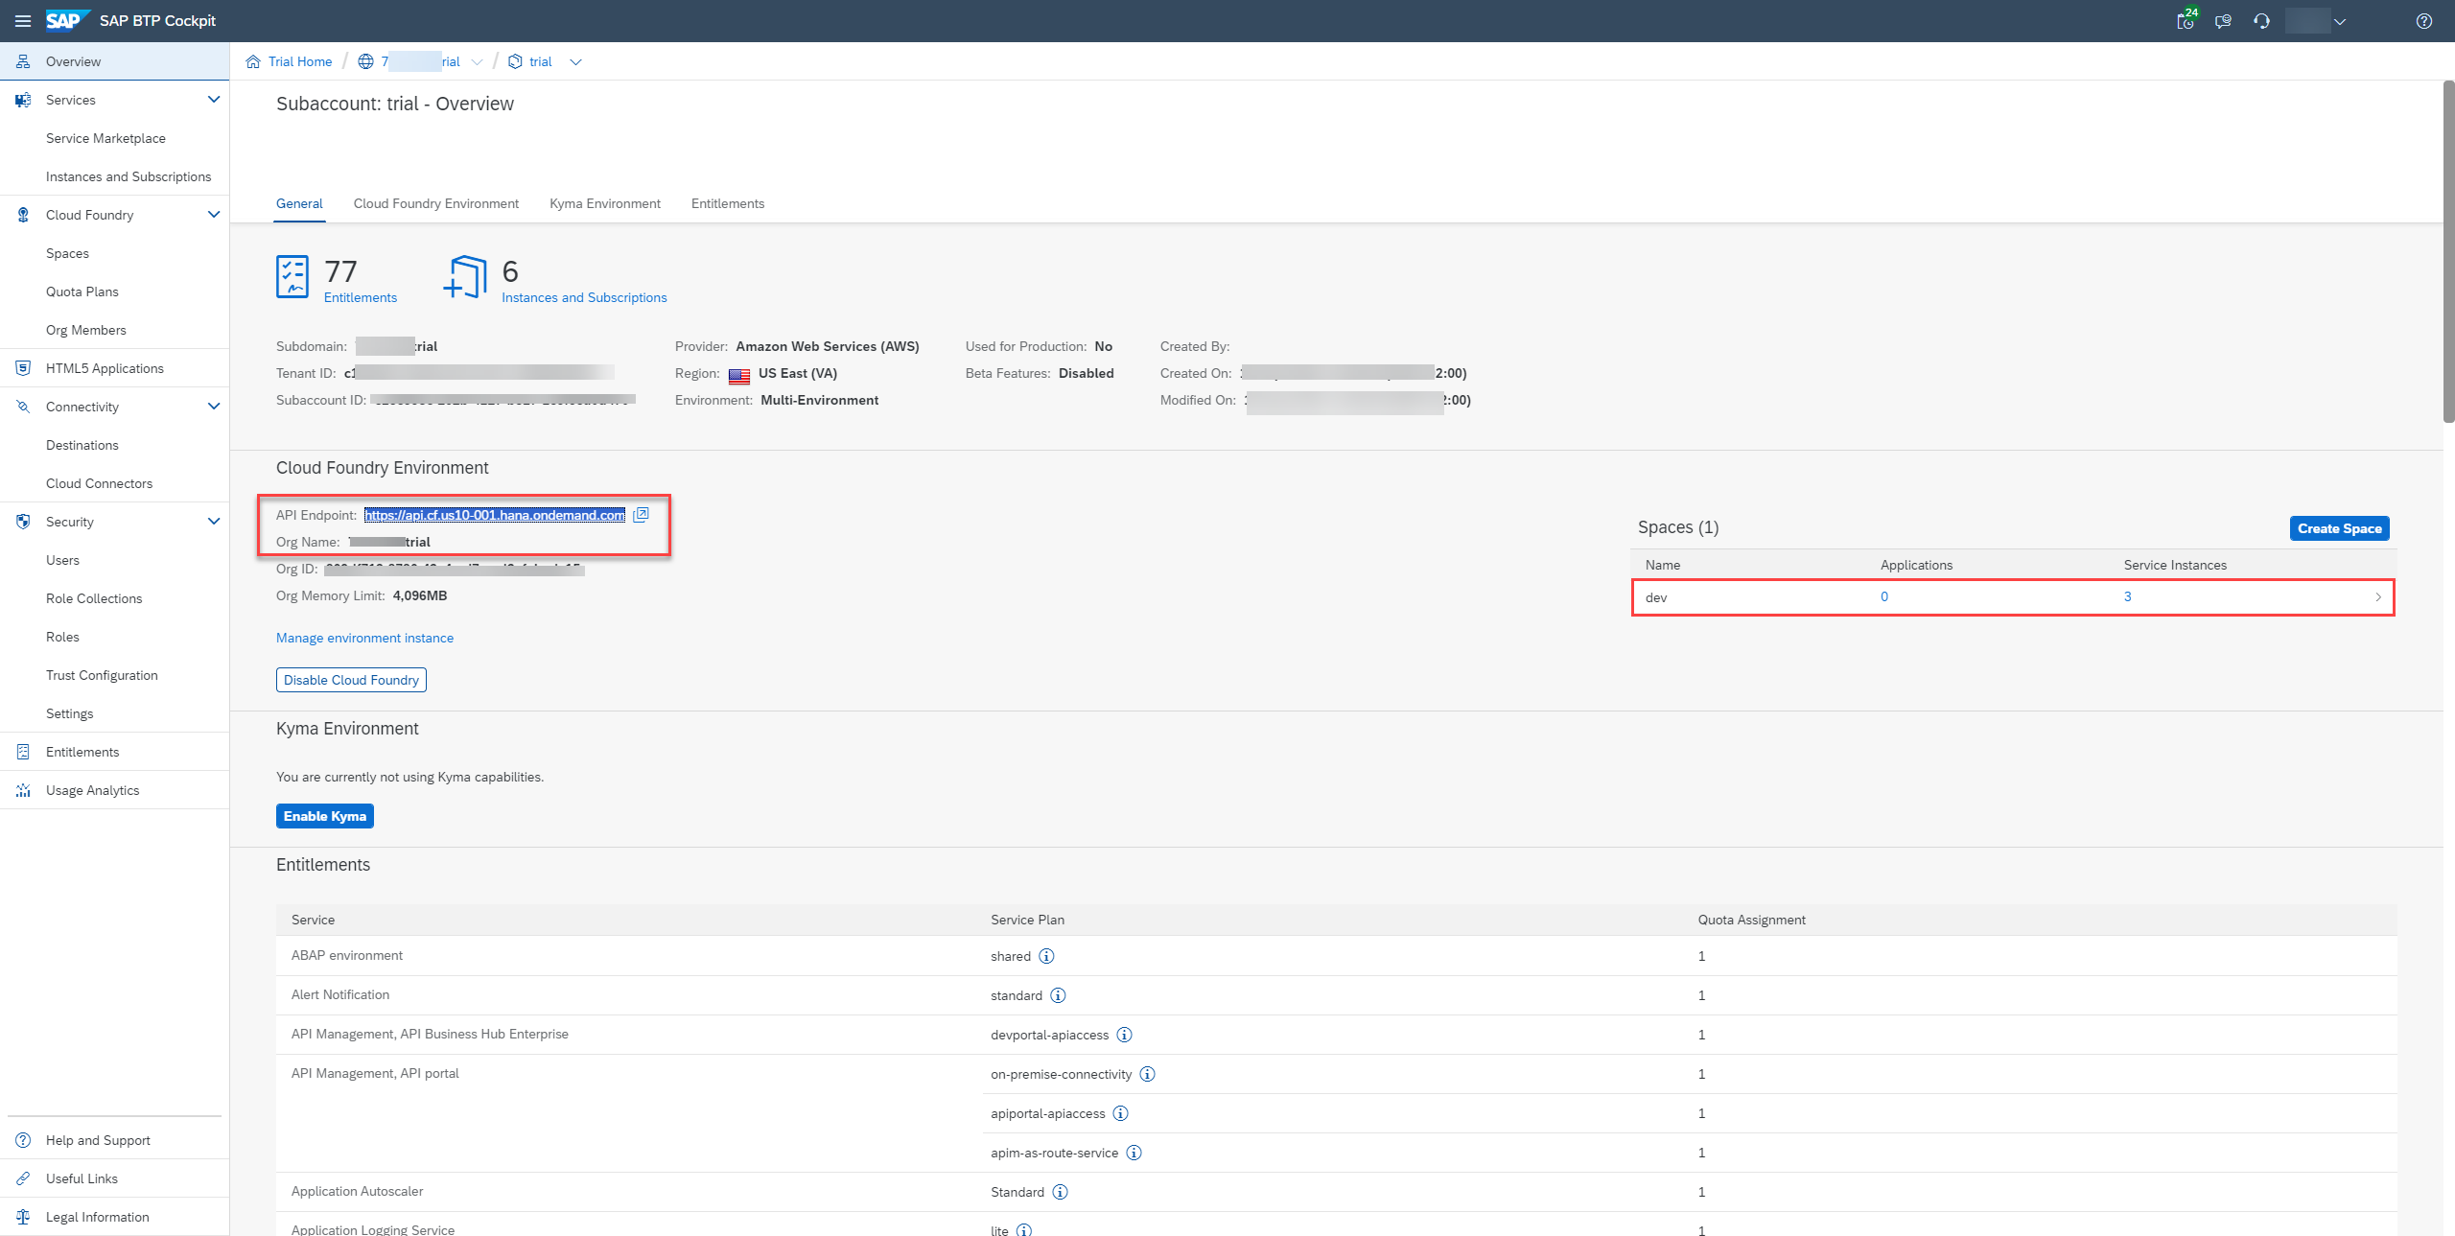Click the Legal Information scales icon

23,1217
